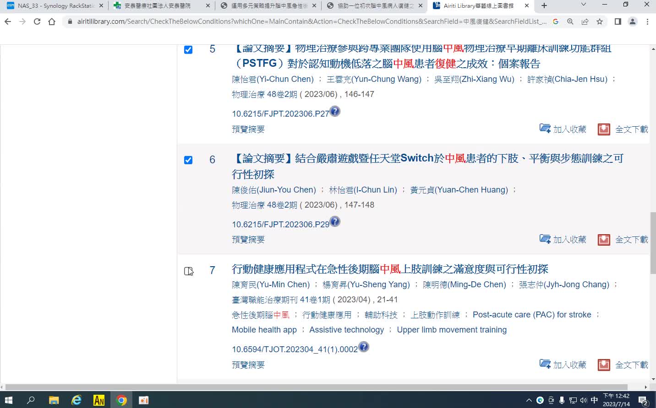Image resolution: width=656 pixels, height=408 pixels.
Task: Click keyword Post-acute care (PAC) for stroke
Action: 532,315
